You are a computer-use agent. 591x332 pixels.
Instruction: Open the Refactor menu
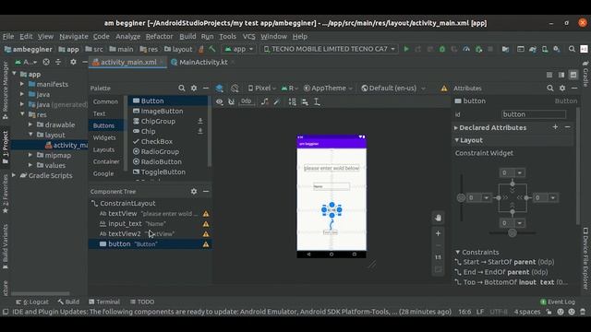coord(159,37)
